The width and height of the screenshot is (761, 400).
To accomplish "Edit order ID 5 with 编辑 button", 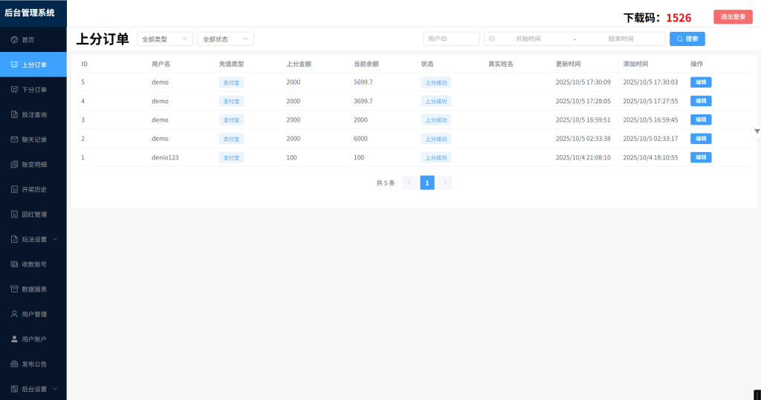I will coord(700,82).
